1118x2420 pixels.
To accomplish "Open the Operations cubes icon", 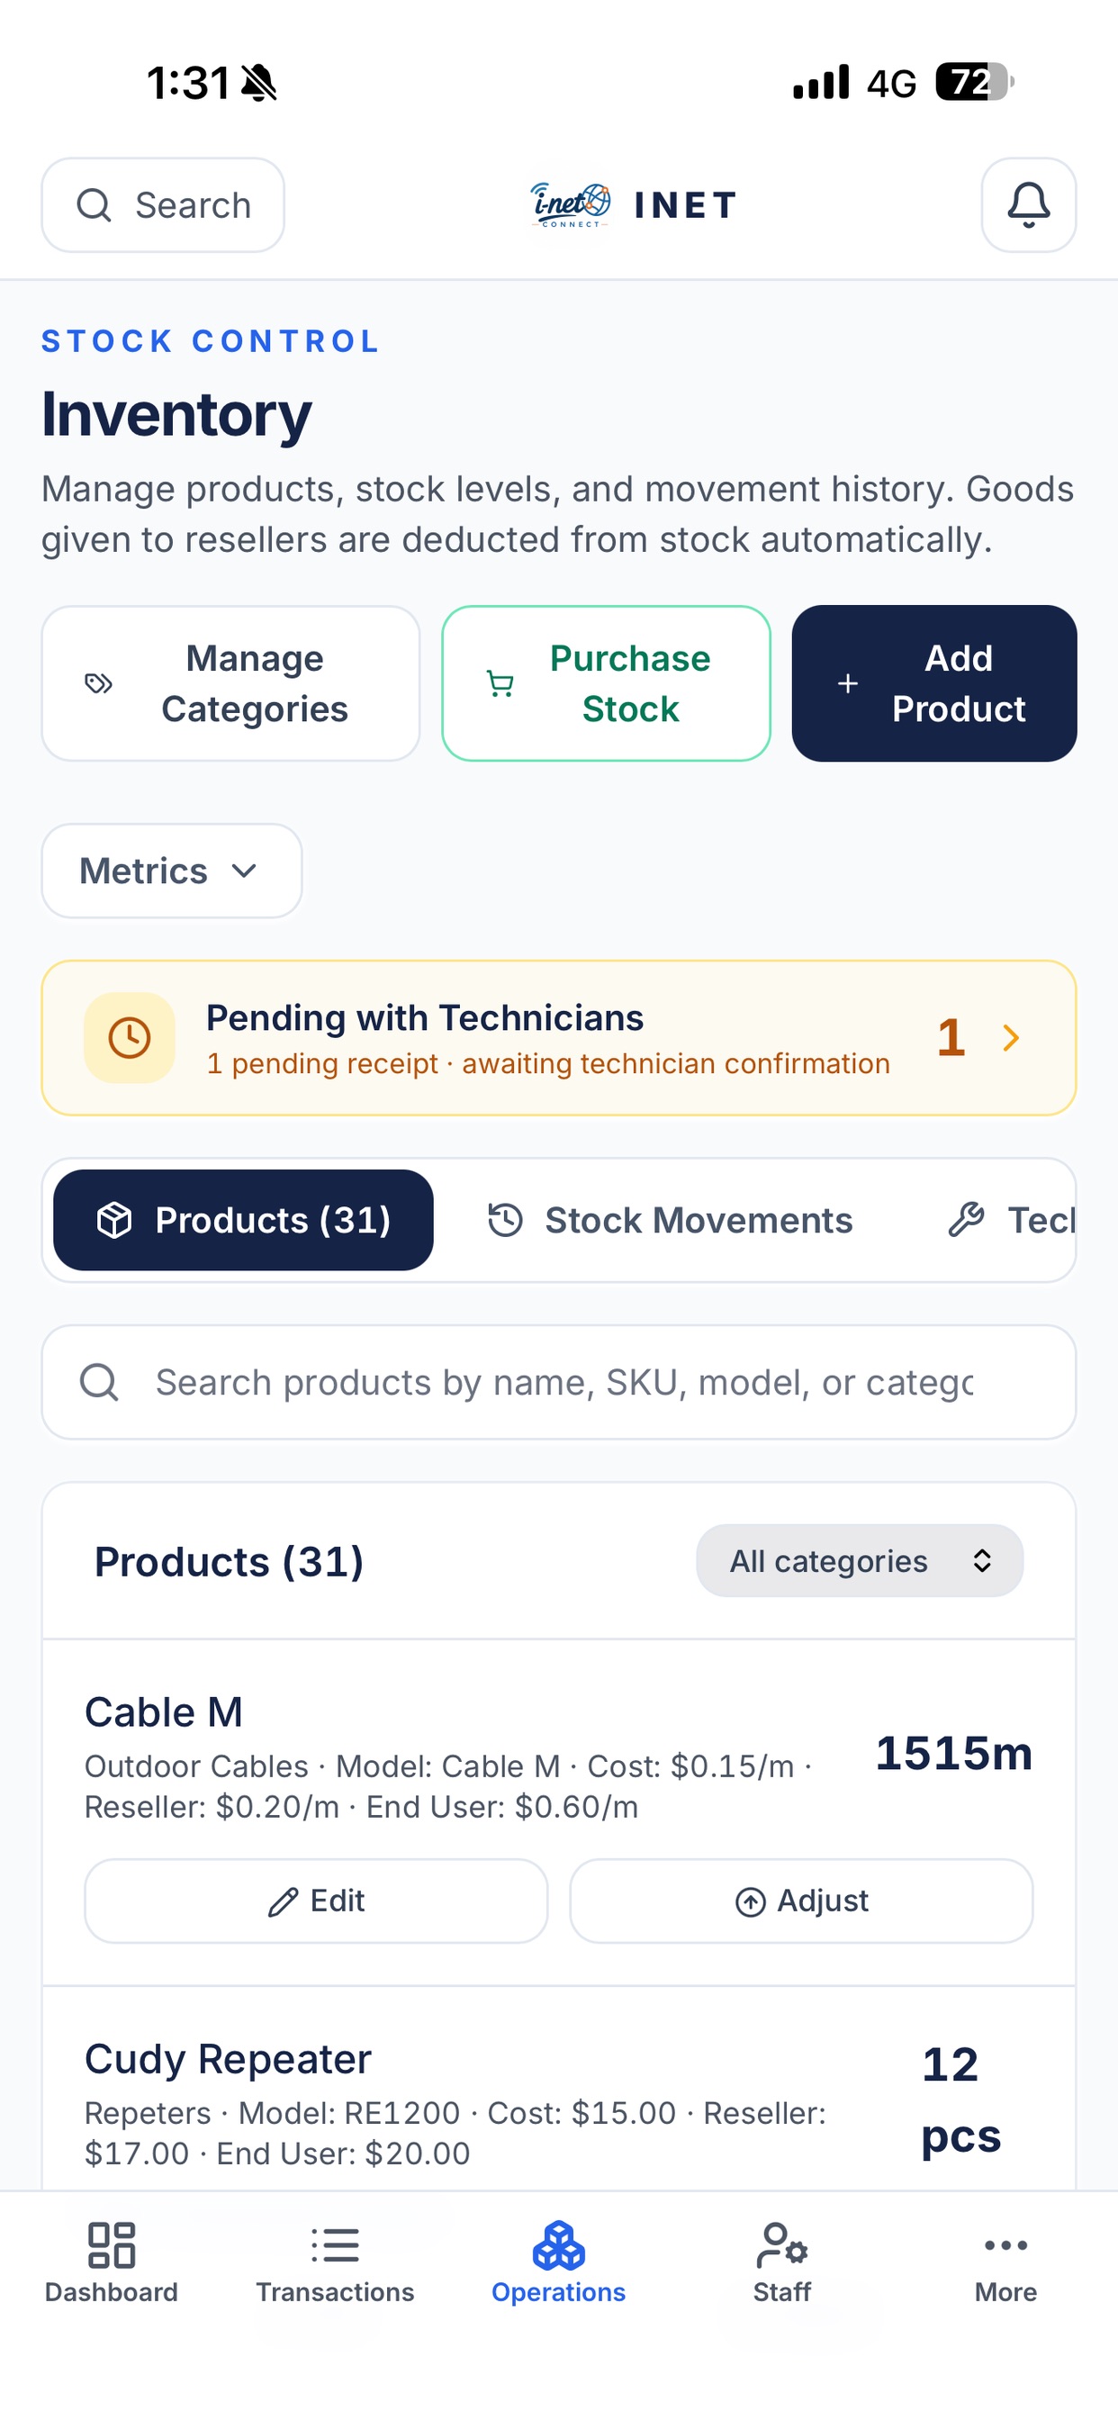I will click(559, 2245).
